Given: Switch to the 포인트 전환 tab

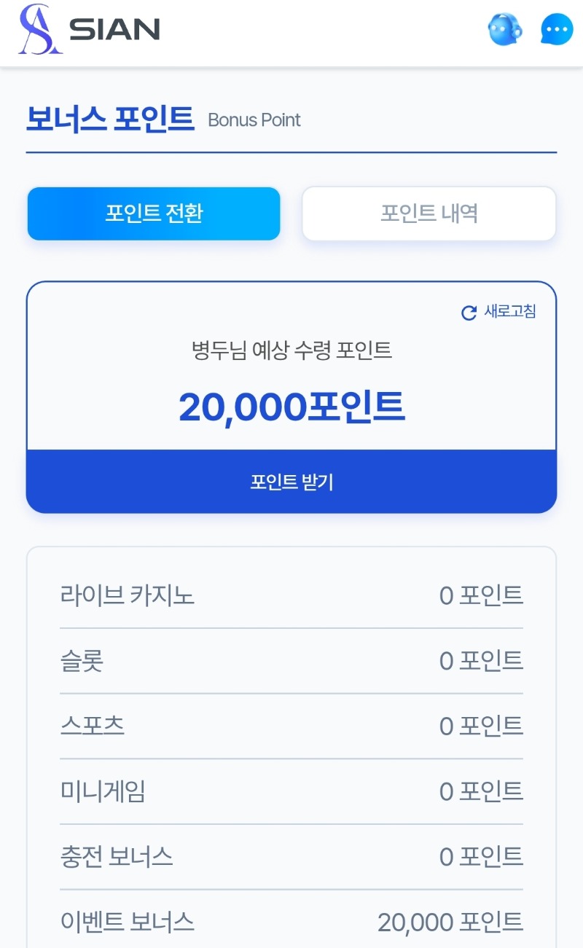Looking at the screenshot, I should tap(154, 214).
